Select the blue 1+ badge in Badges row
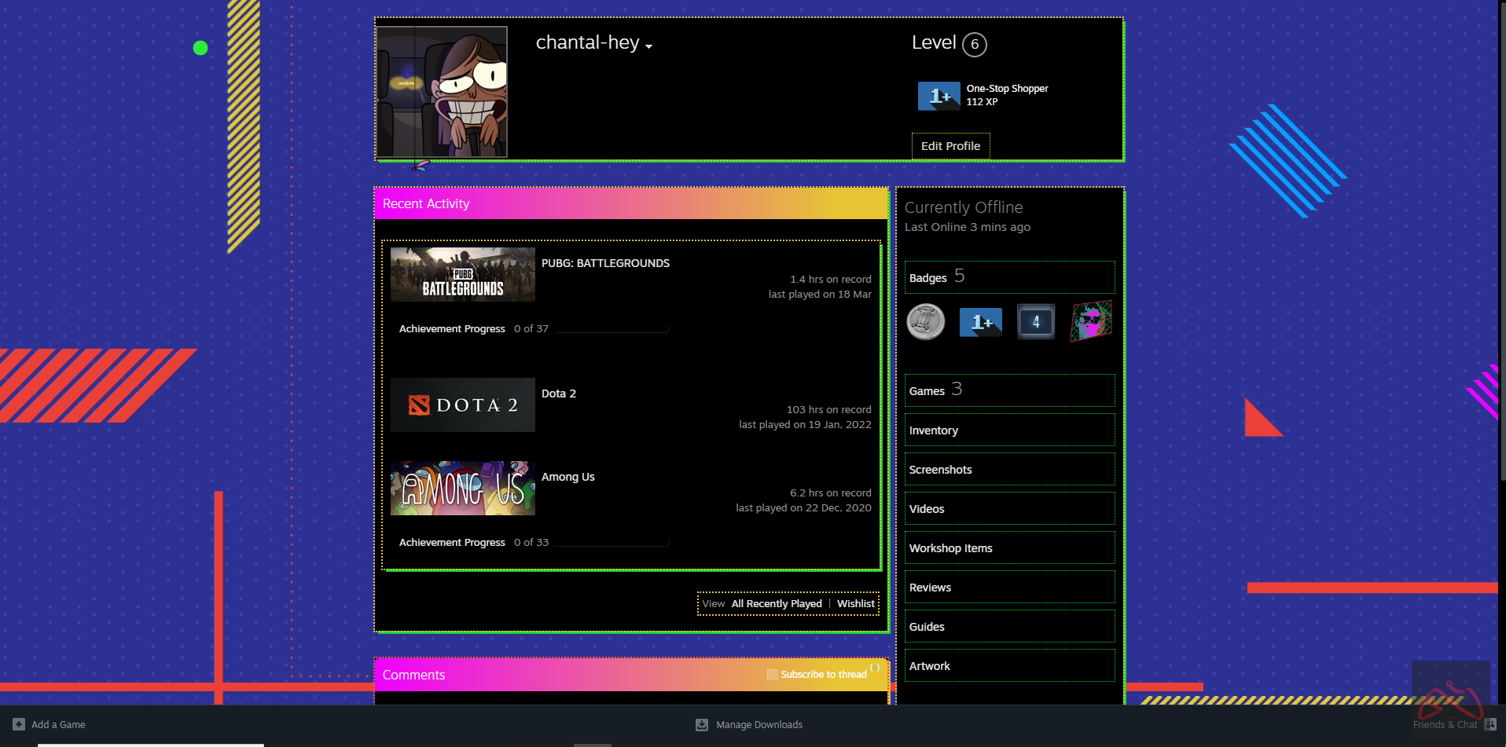Image resolution: width=1506 pixels, height=747 pixels. [x=980, y=322]
